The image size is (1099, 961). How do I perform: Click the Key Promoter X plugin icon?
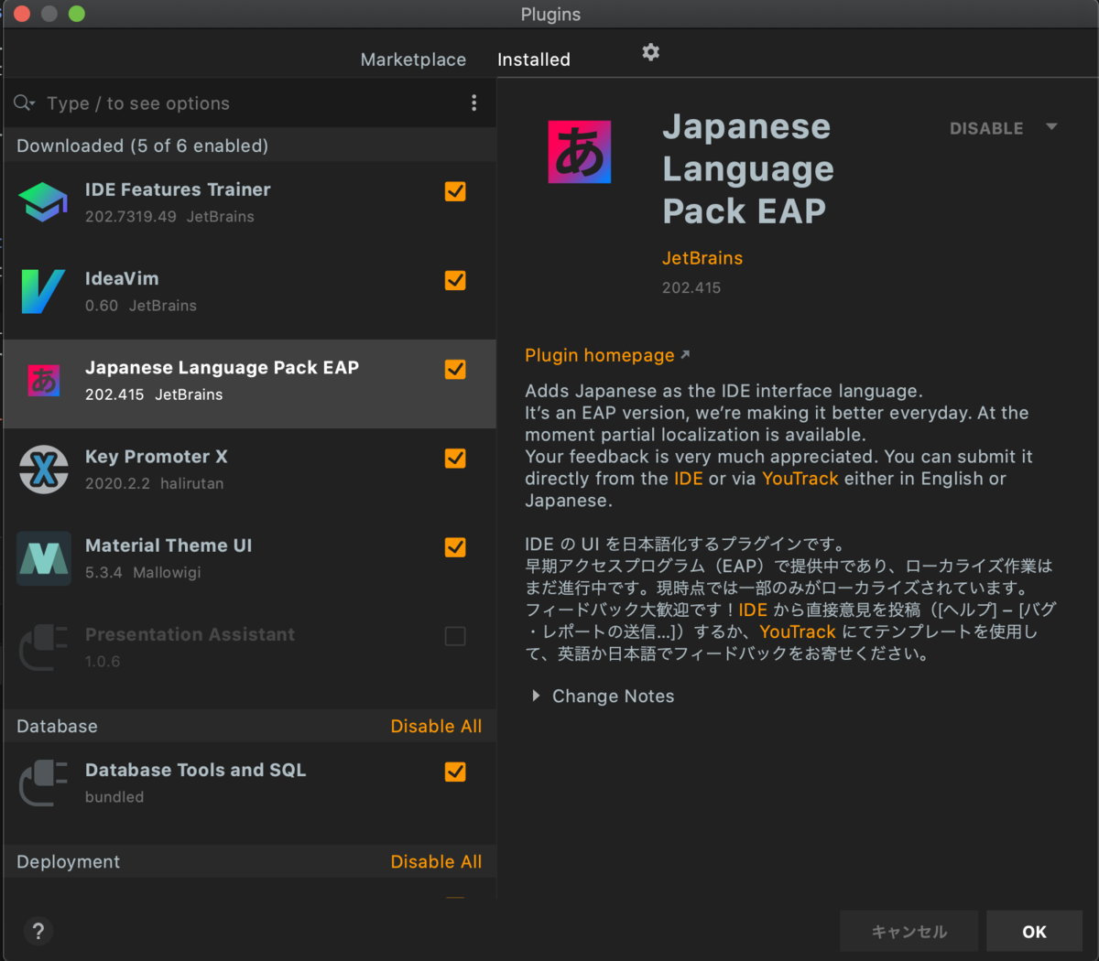pos(43,470)
